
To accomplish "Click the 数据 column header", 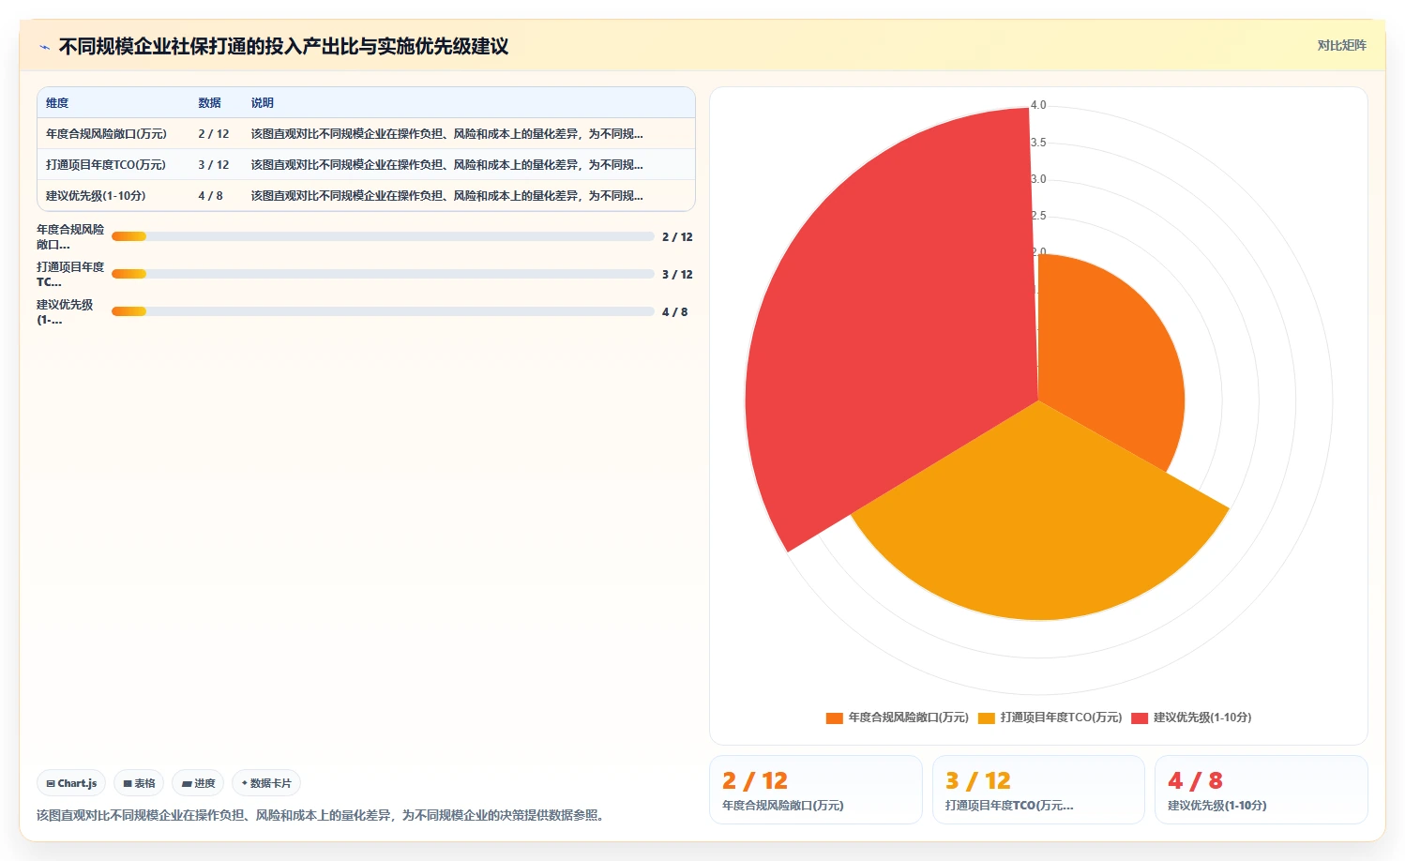I will pyautogui.click(x=209, y=103).
